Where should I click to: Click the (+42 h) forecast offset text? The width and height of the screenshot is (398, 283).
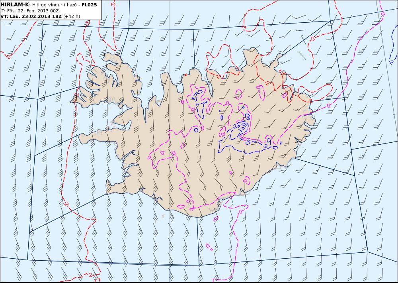(72, 16)
